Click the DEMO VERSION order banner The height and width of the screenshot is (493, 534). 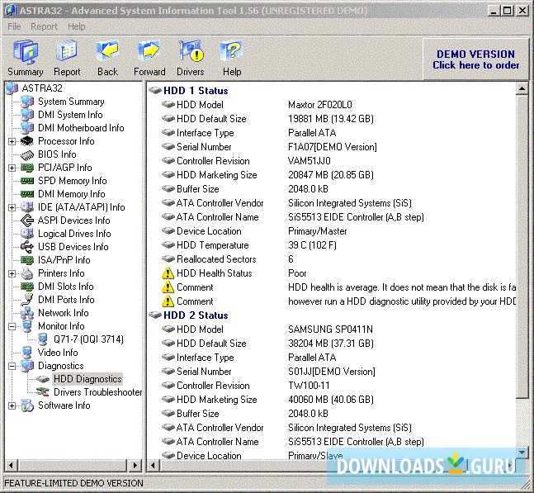475,59
